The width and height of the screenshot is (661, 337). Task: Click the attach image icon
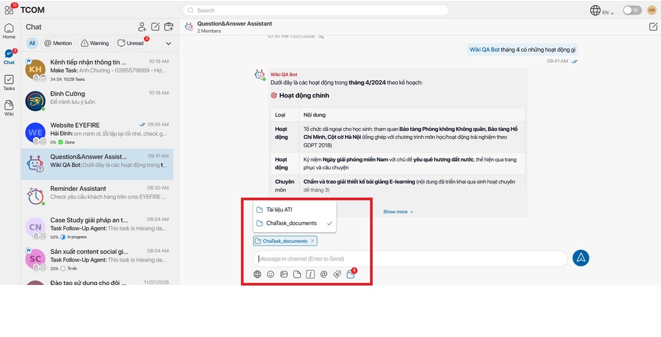(284, 274)
